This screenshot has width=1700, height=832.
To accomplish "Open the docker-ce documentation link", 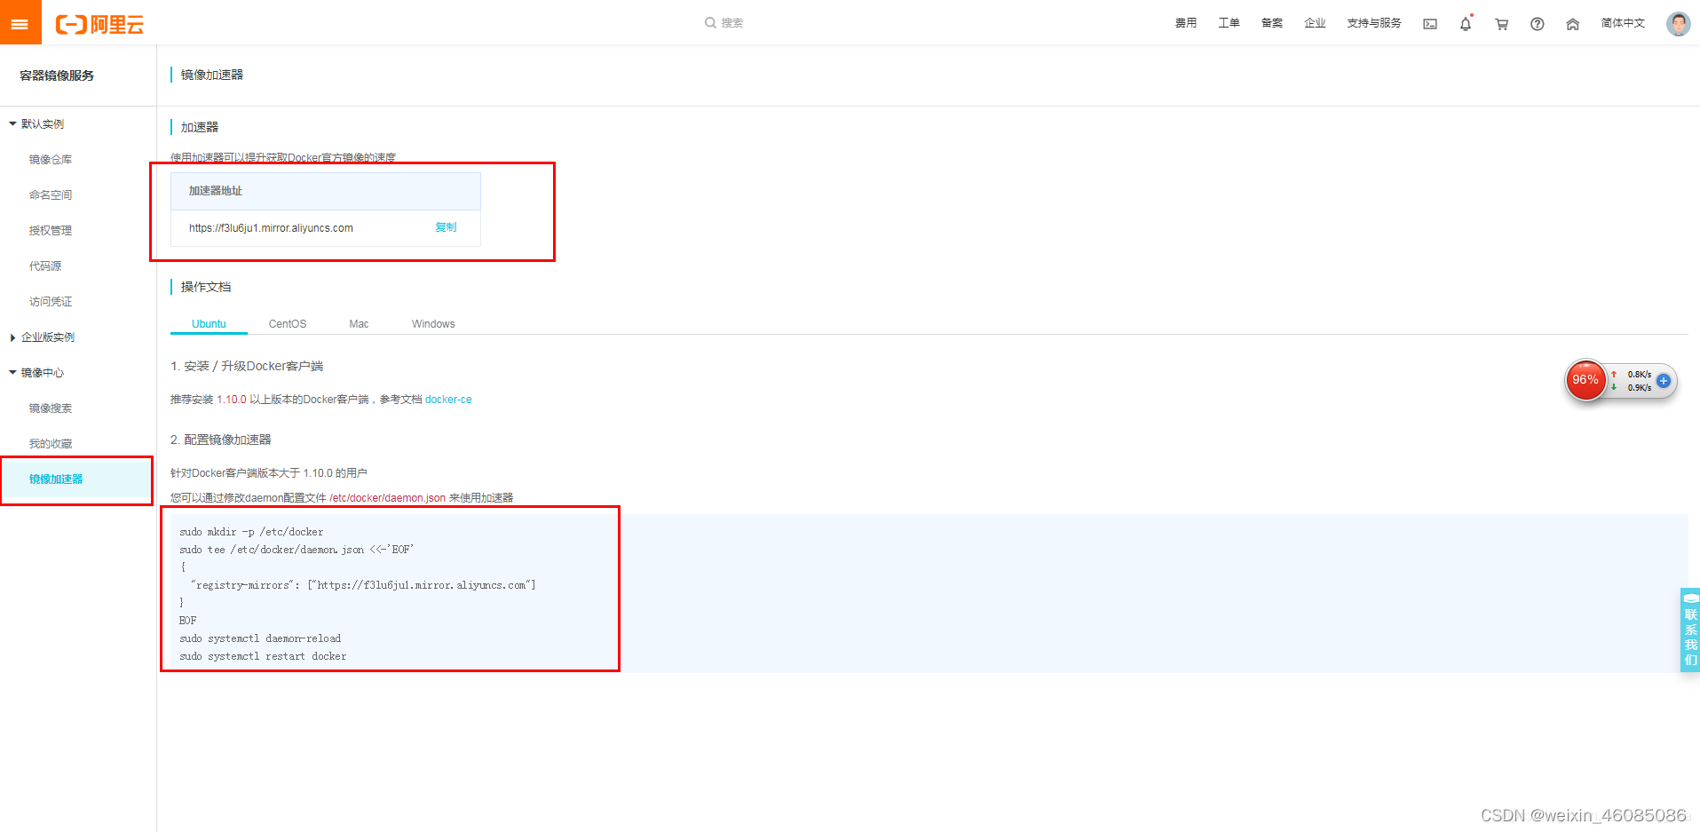I will pos(448,400).
